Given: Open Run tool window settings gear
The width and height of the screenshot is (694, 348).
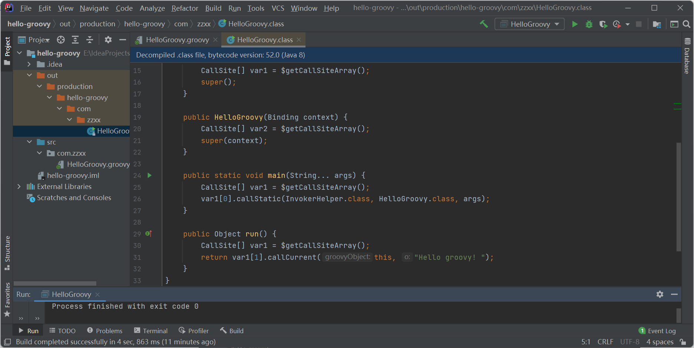Looking at the screenshot, I should 660,294.
